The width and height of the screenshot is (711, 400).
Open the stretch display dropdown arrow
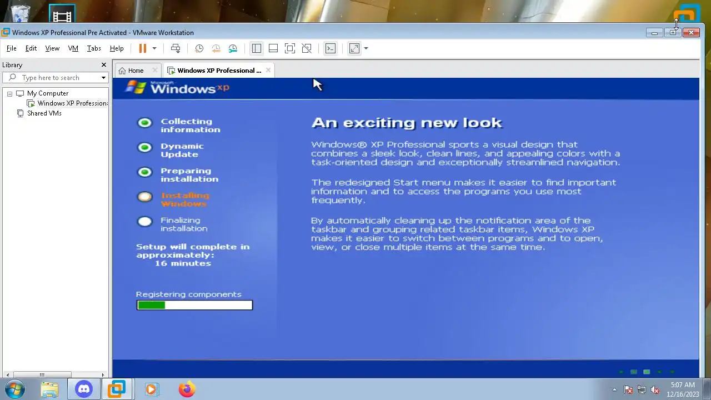366,48
